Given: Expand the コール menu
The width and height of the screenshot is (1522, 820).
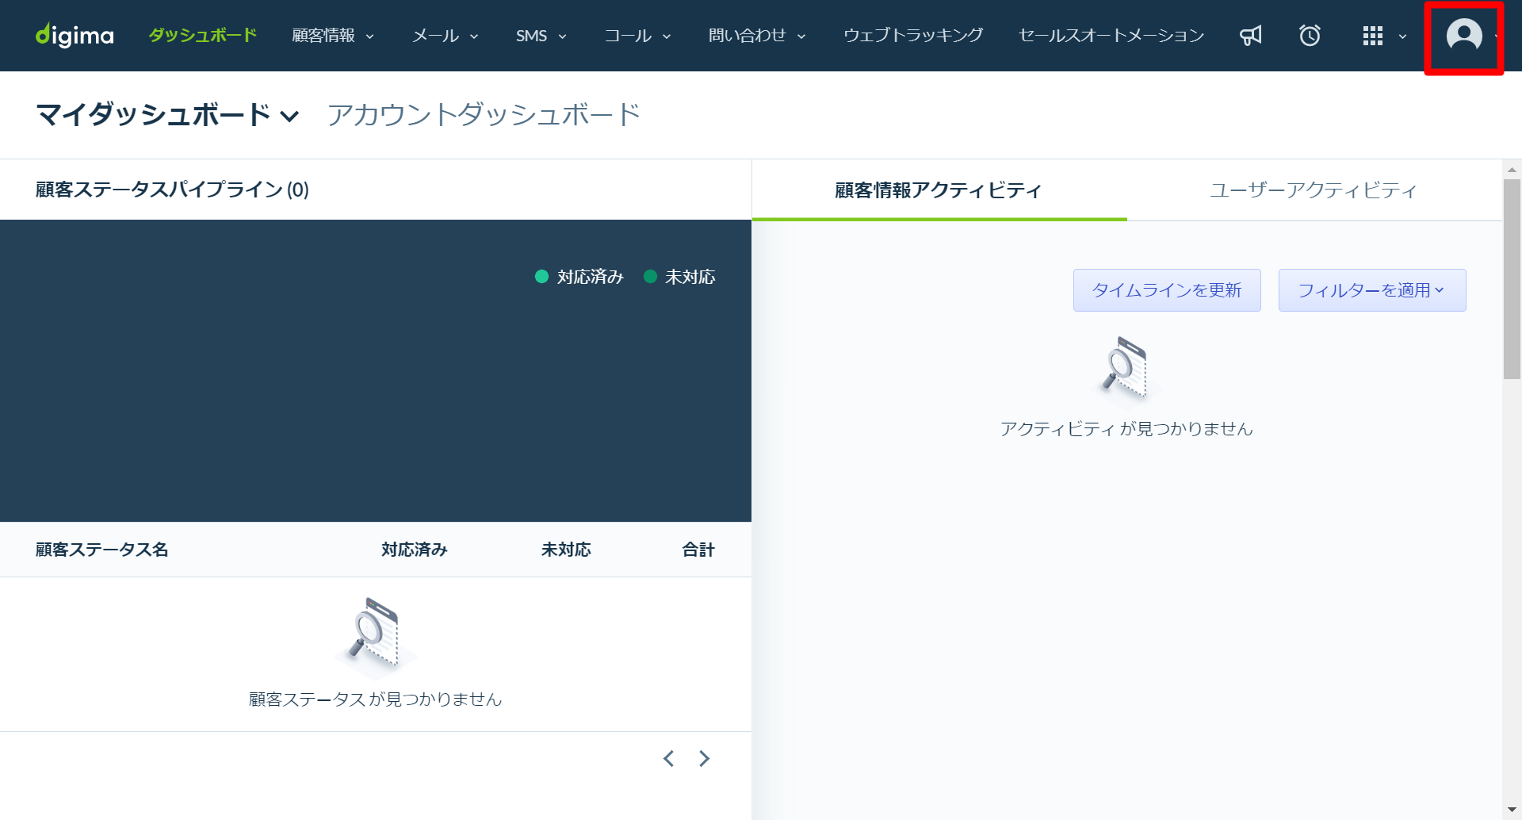Looking at the screenshot, I should coord(638,36).
